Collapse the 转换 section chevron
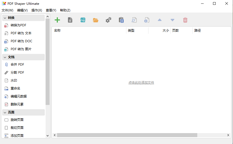The width and height of the screenshot is (233, 144). [5, 18]
